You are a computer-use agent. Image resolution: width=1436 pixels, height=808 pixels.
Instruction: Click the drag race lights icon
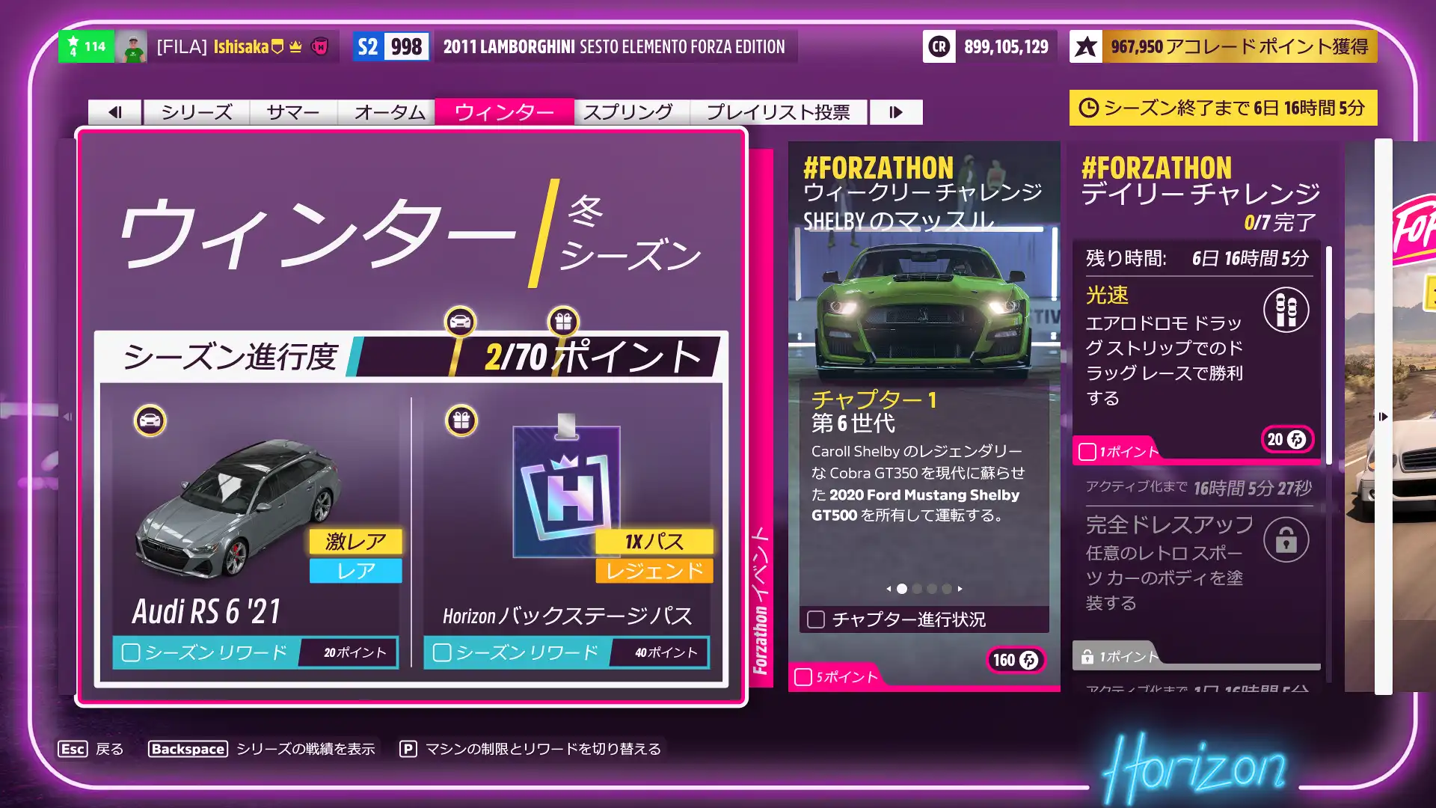(1286, 310)
